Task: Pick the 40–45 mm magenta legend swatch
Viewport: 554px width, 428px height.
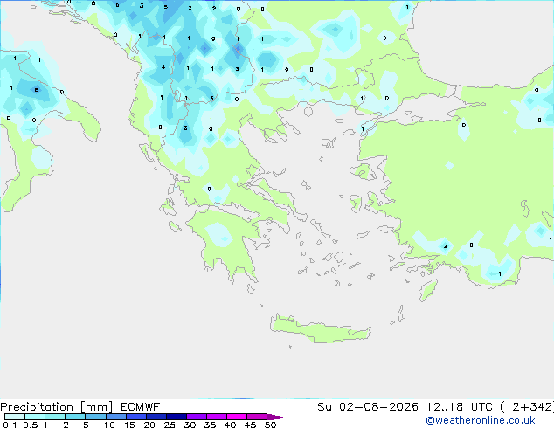Action: tap(237, 417)
